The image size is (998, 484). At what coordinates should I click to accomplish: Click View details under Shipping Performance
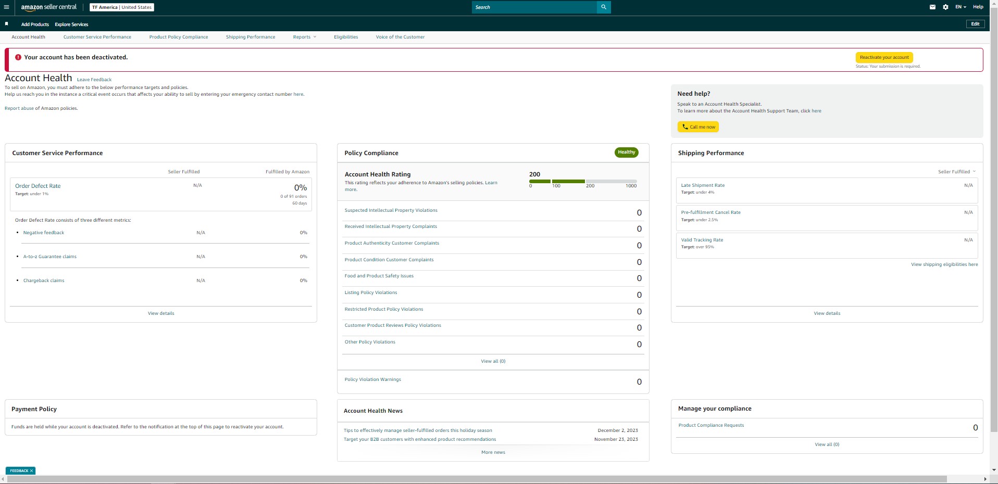click(827, 313)
